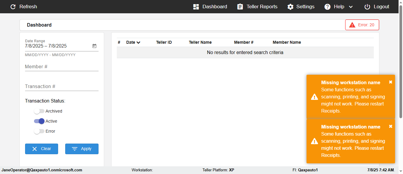
Task: Enable the Archived status toggle
Action: tap(39, 111)
